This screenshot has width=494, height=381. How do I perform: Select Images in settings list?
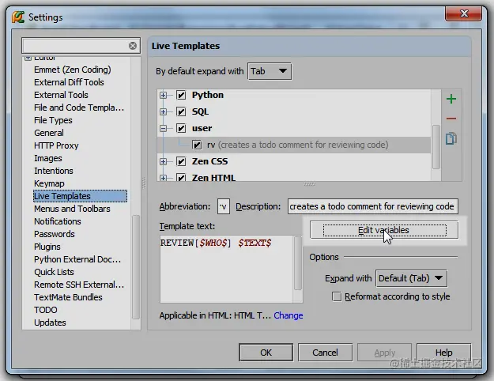click(x=48, y=158)
